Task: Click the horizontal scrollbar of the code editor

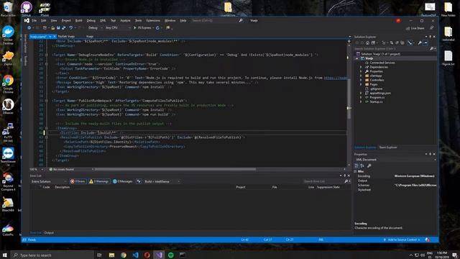Action: (x=175, y=170)
